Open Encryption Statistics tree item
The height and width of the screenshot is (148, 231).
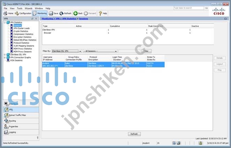click(x=22, y=37)
